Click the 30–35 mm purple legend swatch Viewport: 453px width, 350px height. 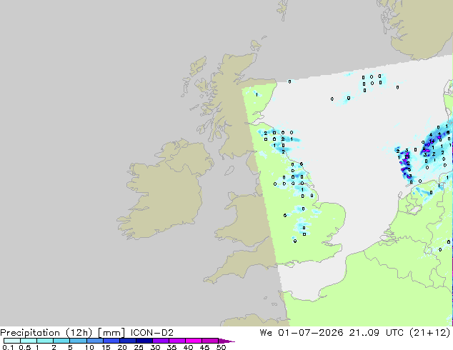(160, 341)
